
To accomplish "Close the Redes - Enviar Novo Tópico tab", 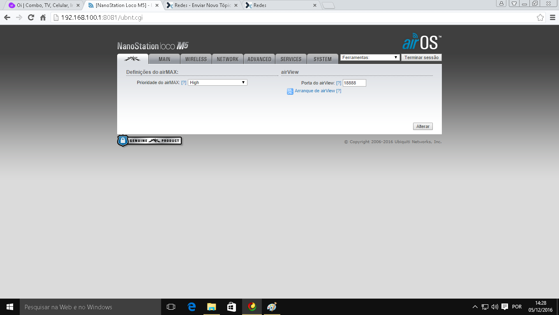I will point(236,5).
